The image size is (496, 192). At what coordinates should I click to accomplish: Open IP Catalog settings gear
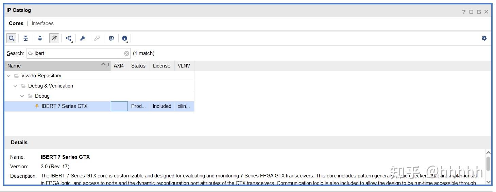[x=484, y=38]
